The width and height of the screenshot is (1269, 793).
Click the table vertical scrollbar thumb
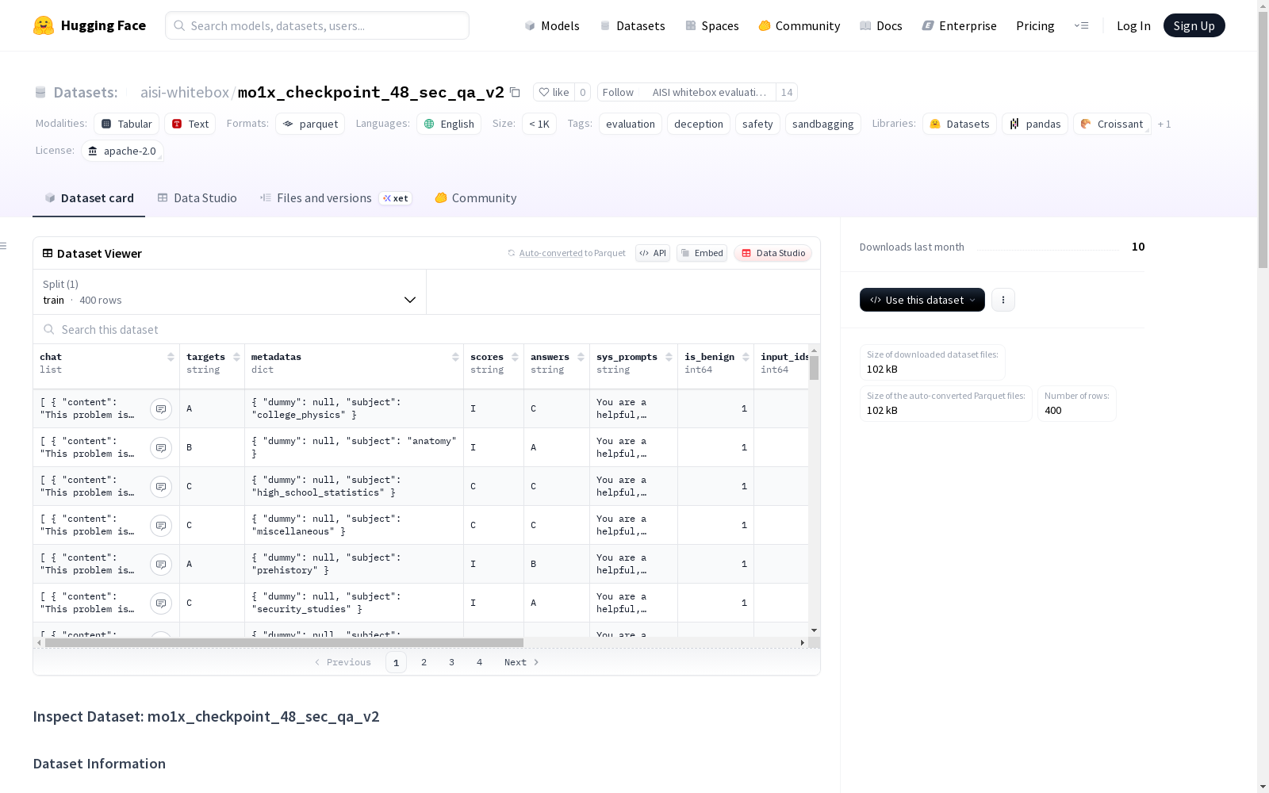[x=814, y=368]
